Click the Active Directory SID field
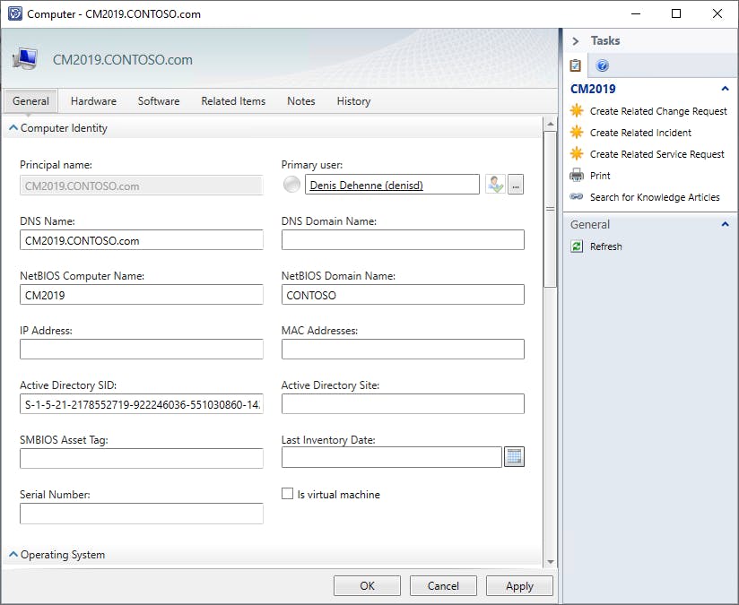 tap(142, 404)
